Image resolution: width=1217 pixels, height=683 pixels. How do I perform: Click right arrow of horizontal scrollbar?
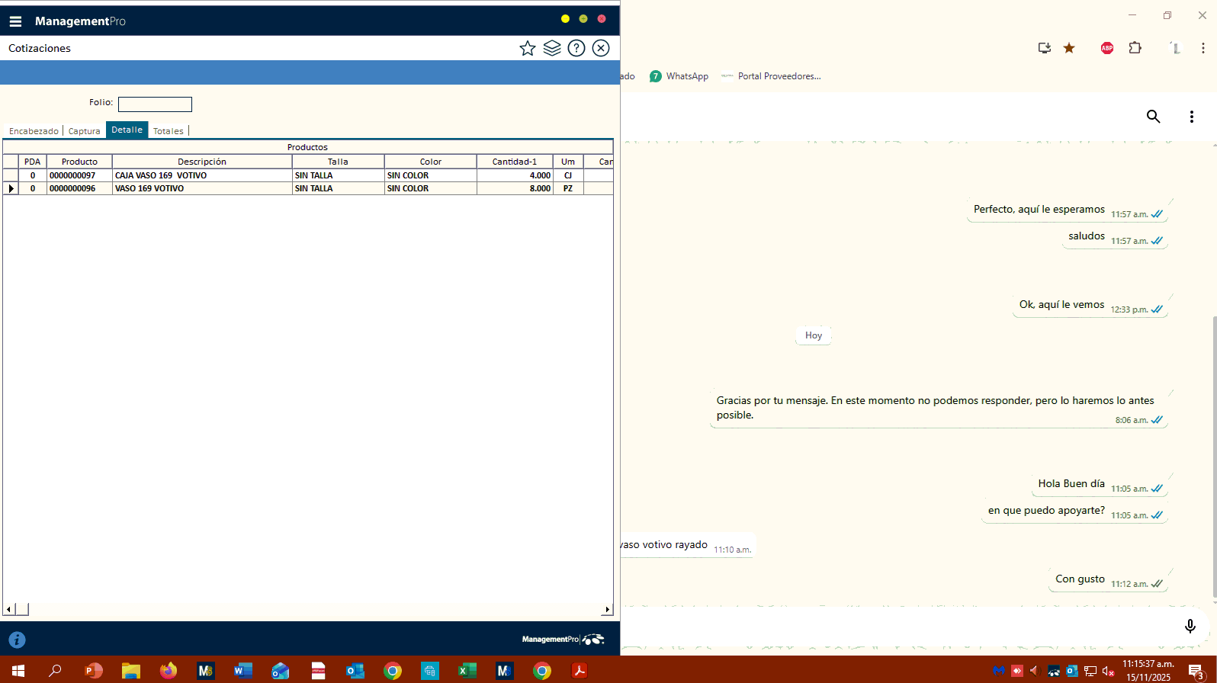[607, 610]
